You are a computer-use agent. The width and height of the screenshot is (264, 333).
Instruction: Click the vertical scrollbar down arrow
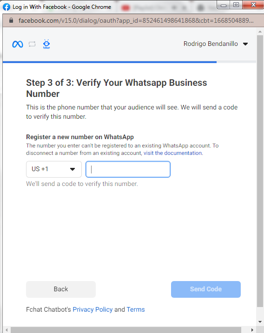[260, 322]
